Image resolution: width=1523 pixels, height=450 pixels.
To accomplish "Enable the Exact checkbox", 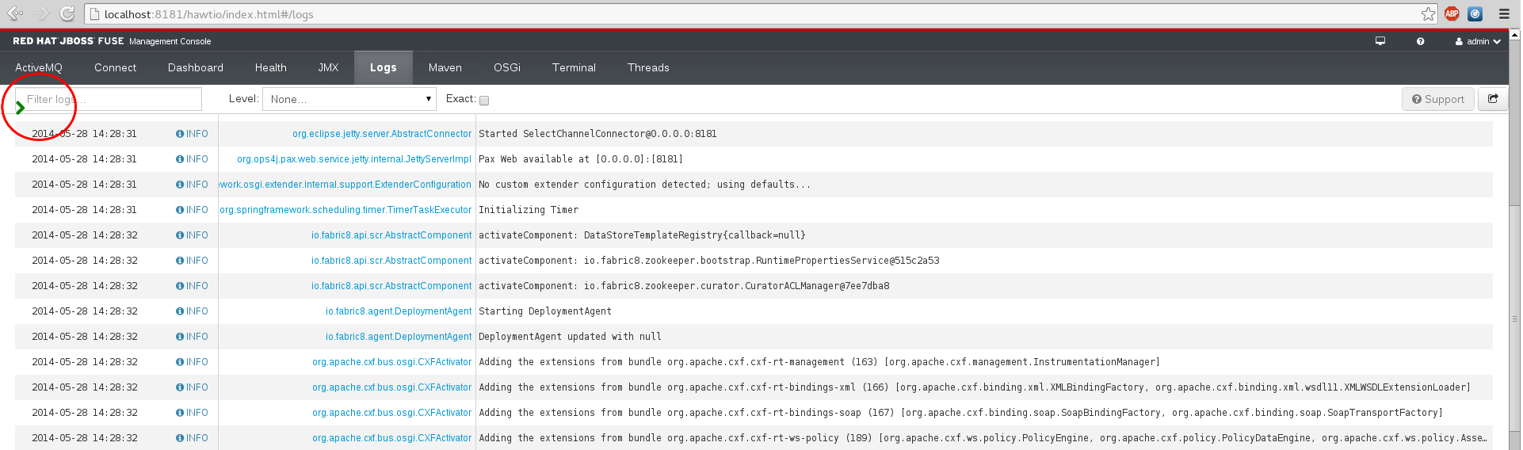I will (x=484, y=100).
